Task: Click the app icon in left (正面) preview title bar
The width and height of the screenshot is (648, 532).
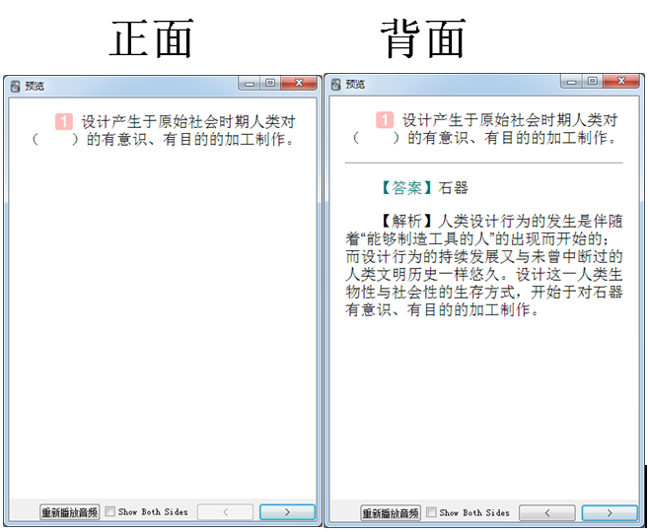Action: [16, 87]
